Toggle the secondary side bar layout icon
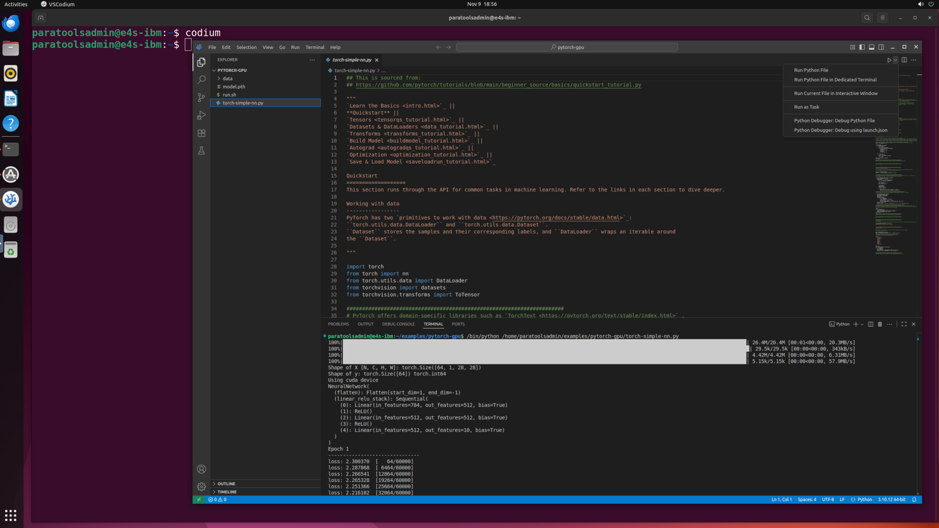The width and height of the screenshot is (939, 528). click(x=881, y=47)
